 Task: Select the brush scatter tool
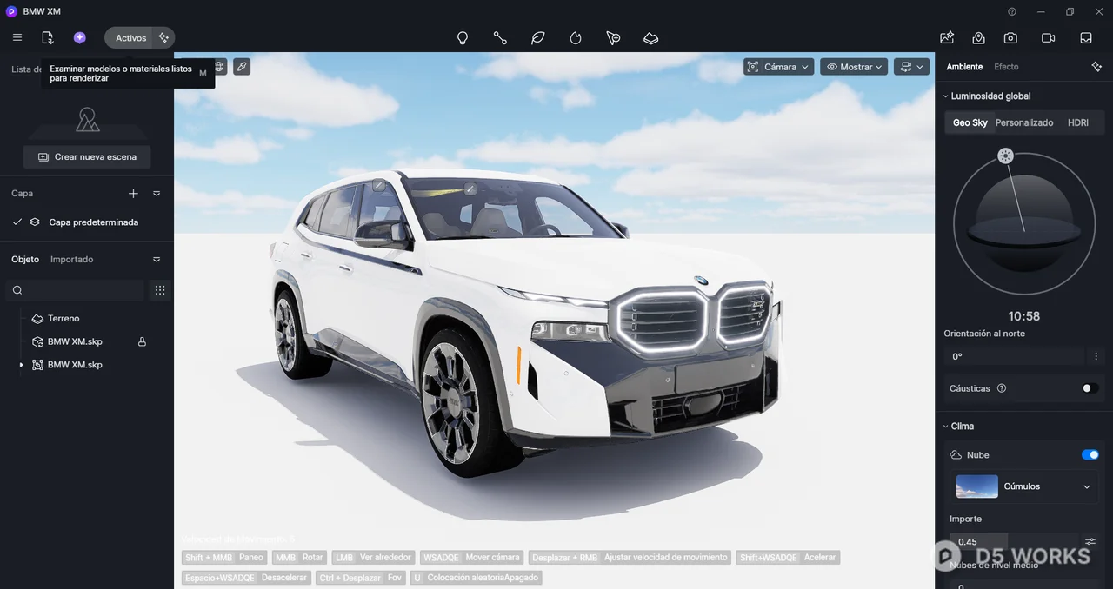(x=613, y=38)
